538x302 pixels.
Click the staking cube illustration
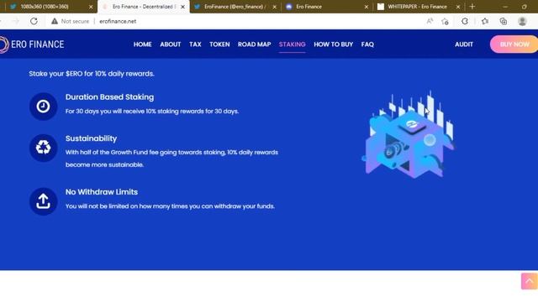pyautogui.click(x=409, y=134)
